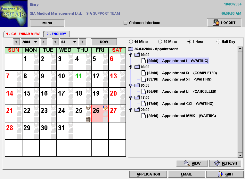Click the 00:00 time slot folder icon
245x179 pixels.
pos(137,55)
